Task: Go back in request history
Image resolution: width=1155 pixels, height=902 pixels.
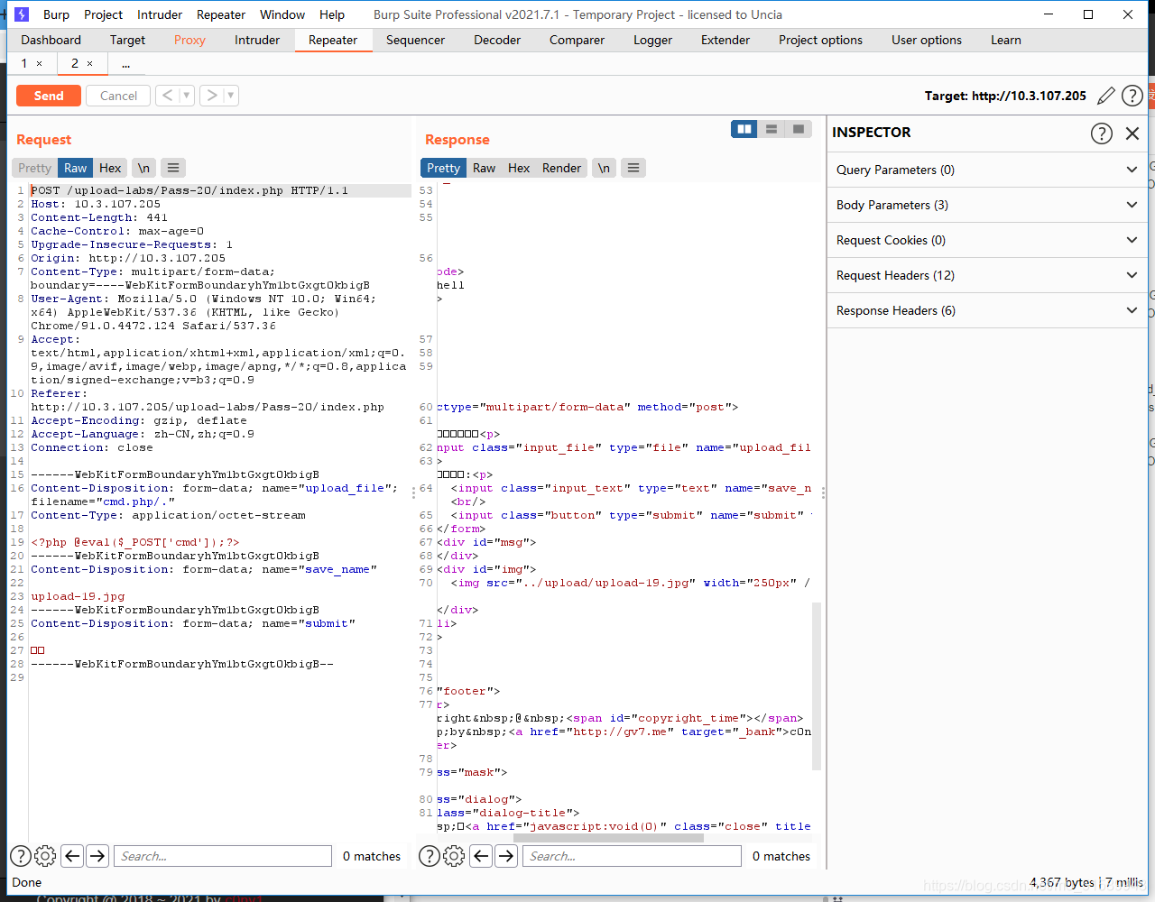Action: coord(167,95)
